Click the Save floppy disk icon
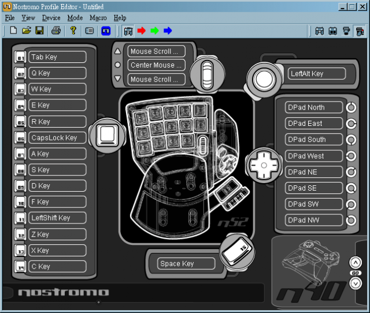 pos(39,31)
